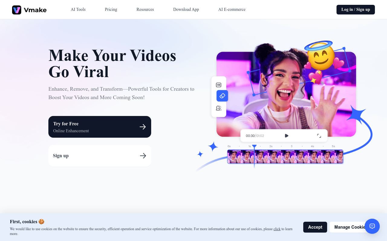Image resolution: width=387 pixels, height=241 pixels.
Task: Click the hero video preview image
Action: pyautogui.click(x=286, y=94)
